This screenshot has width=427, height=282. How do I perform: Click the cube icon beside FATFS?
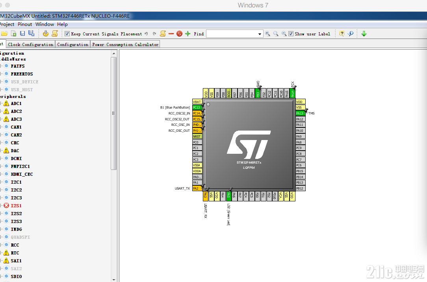[x=7, y=66]
